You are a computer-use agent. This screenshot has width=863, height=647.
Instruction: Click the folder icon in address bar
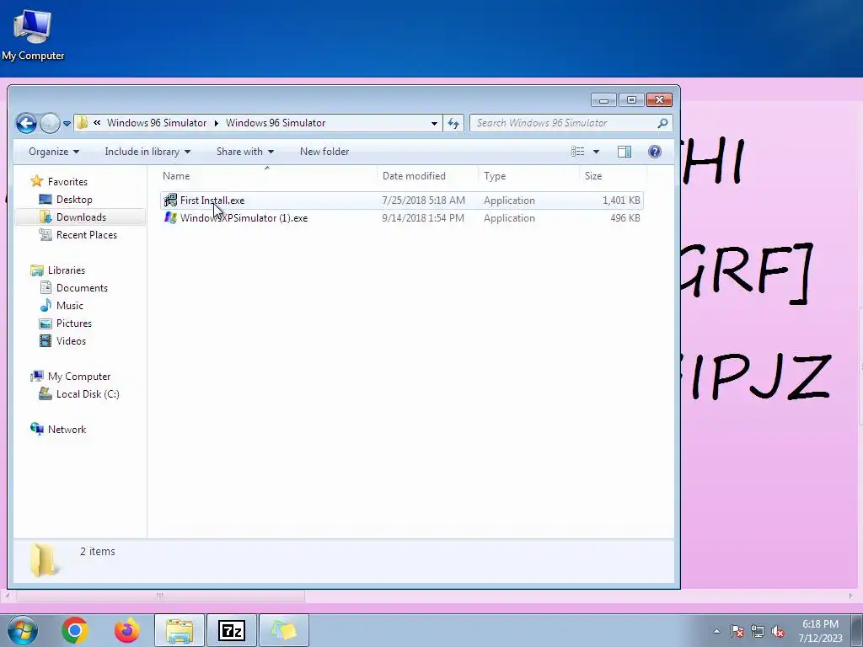[x=82, y=123]
